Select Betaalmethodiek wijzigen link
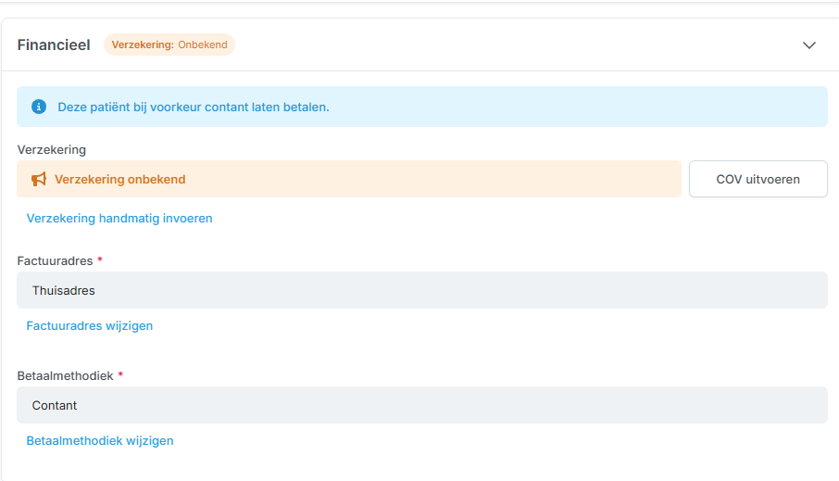Screen dimensions: 839x481 pos(100,441)
